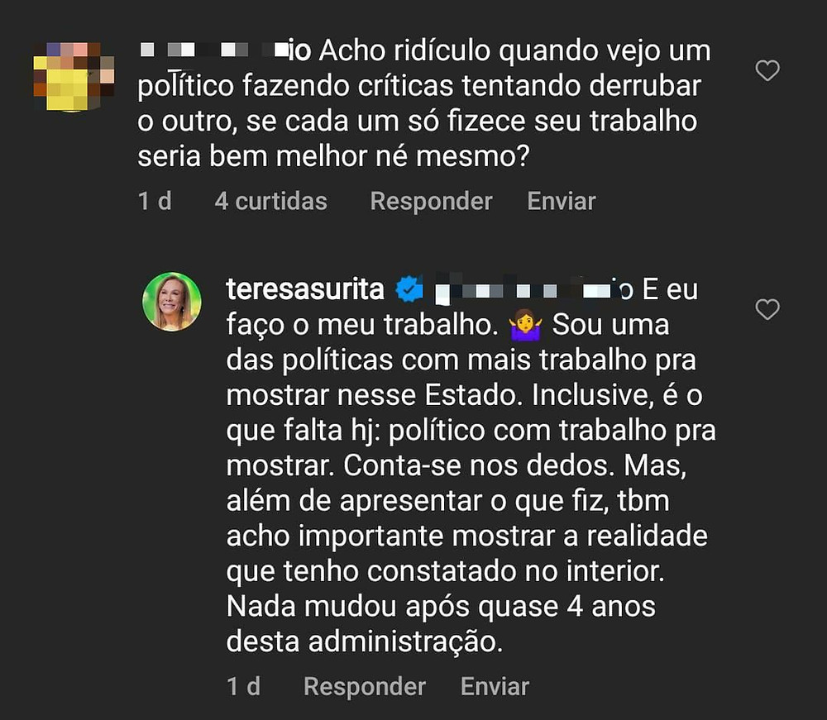
Task: Click the blue verified badge beside teresasurita
Action: coord(409,288)
